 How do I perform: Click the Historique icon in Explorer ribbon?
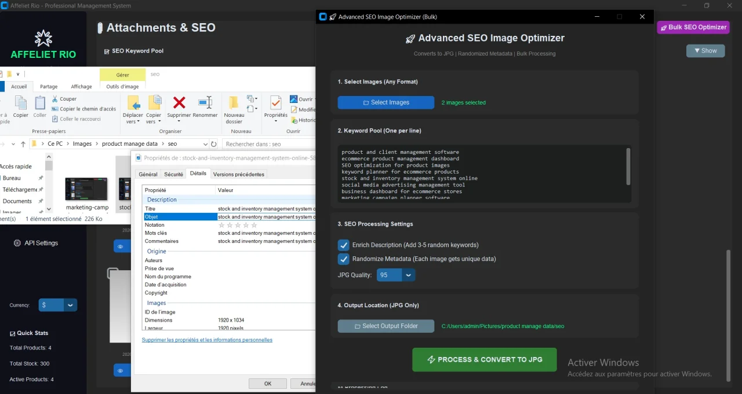coord(293,120)
